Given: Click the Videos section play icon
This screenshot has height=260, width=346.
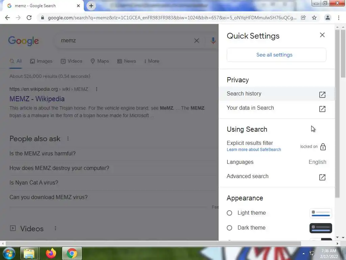Looking at the screenshot, I should point(13,228).
